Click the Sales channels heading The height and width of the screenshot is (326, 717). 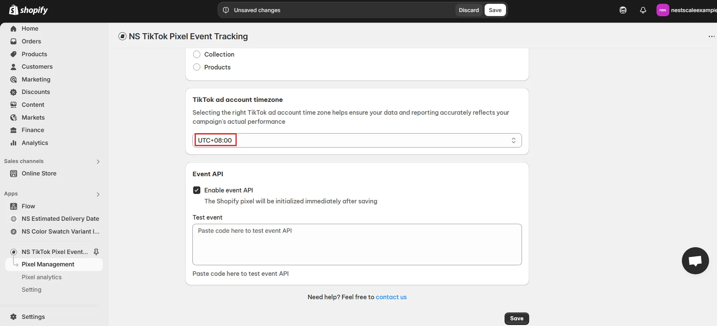(24, 161)
